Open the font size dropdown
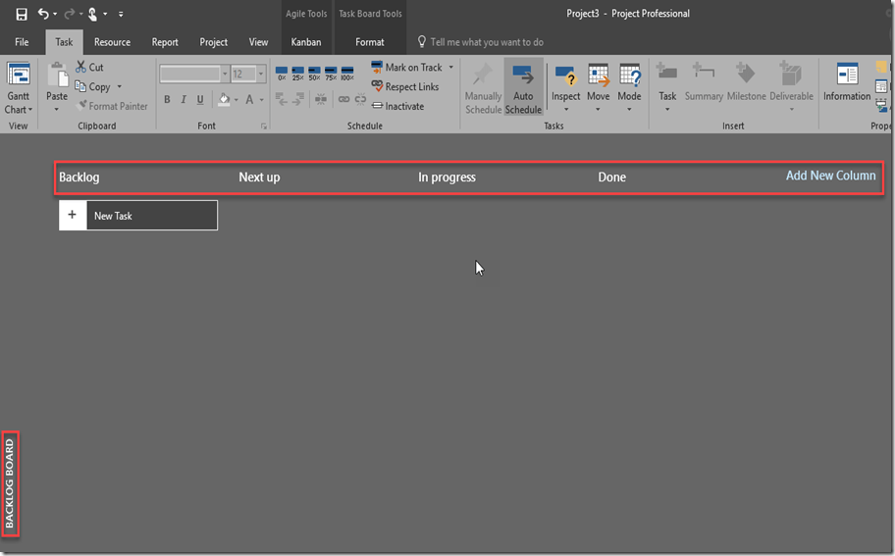This screenshot has height=556, width=895. [x=261, y=75]
